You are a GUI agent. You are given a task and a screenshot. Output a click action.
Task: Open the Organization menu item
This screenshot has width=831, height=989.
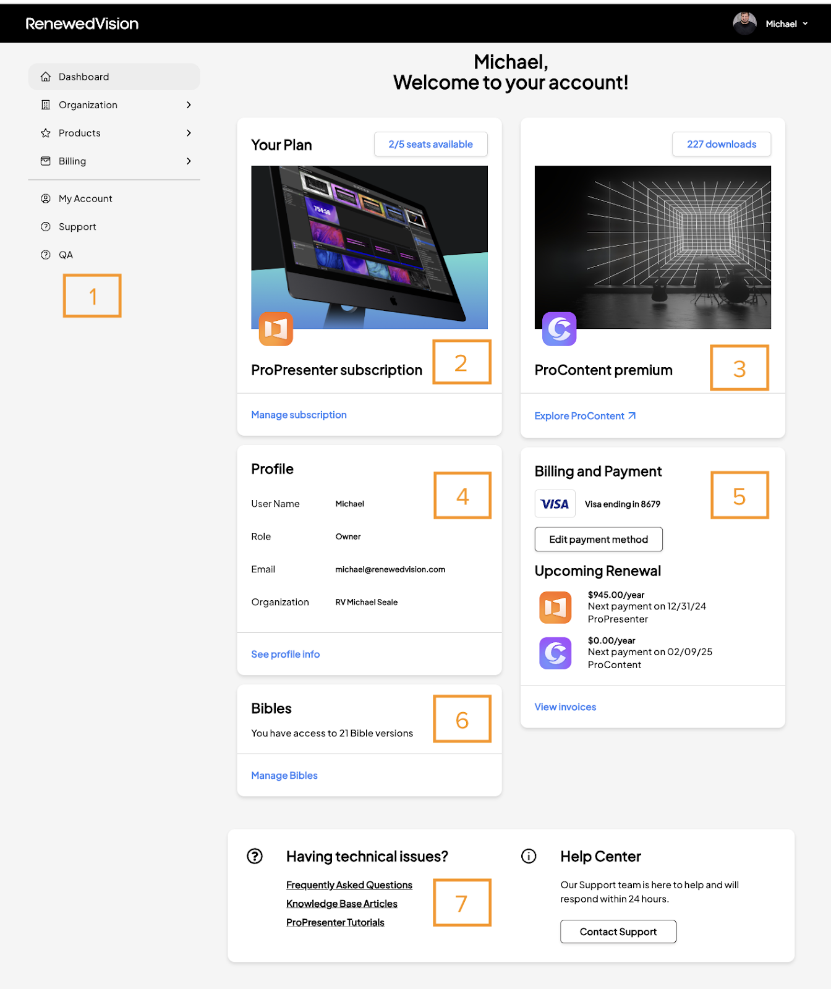coord(114,105)
